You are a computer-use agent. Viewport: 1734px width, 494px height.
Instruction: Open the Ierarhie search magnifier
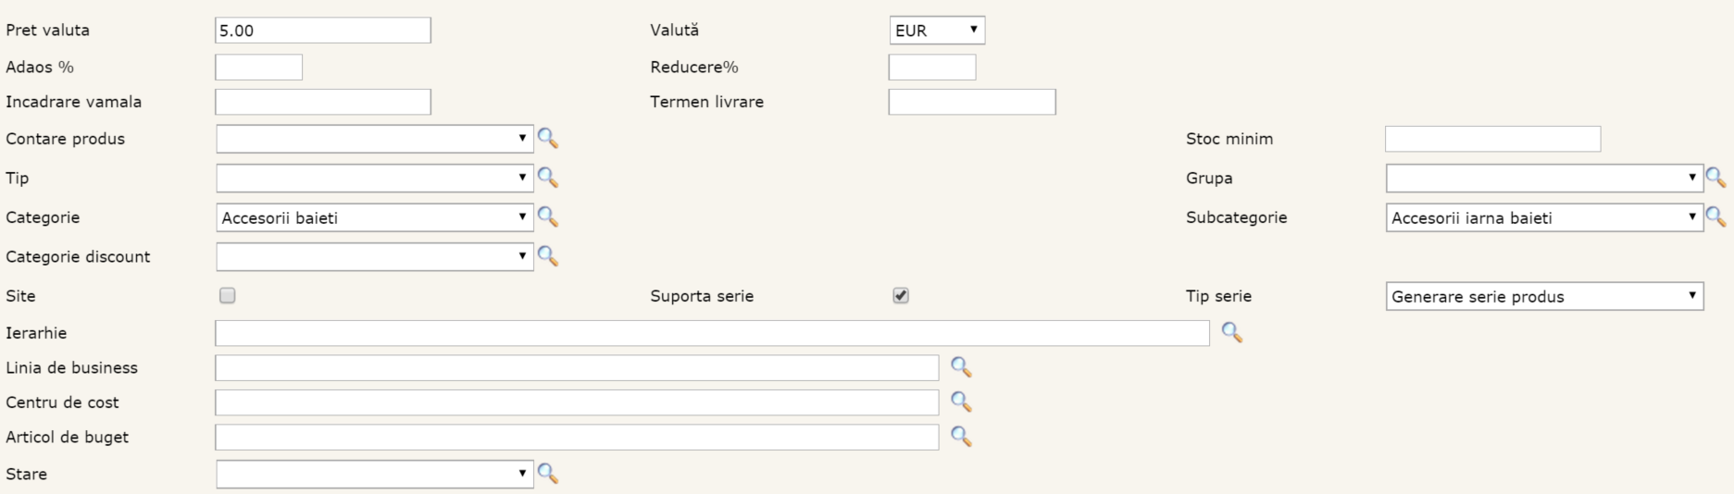click(1231, 333)
